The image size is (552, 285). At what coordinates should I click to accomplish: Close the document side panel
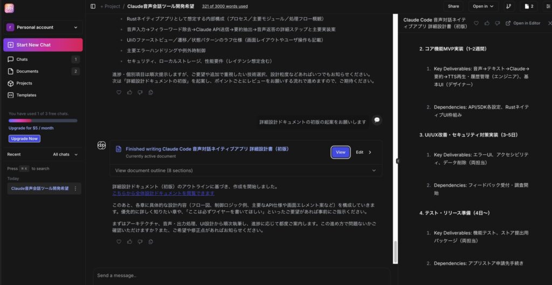coord(549,23)
